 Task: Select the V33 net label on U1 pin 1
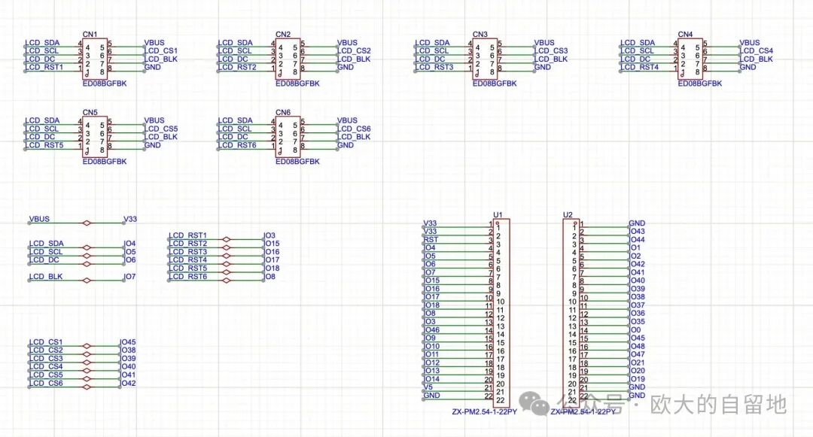tap(429, 223)
